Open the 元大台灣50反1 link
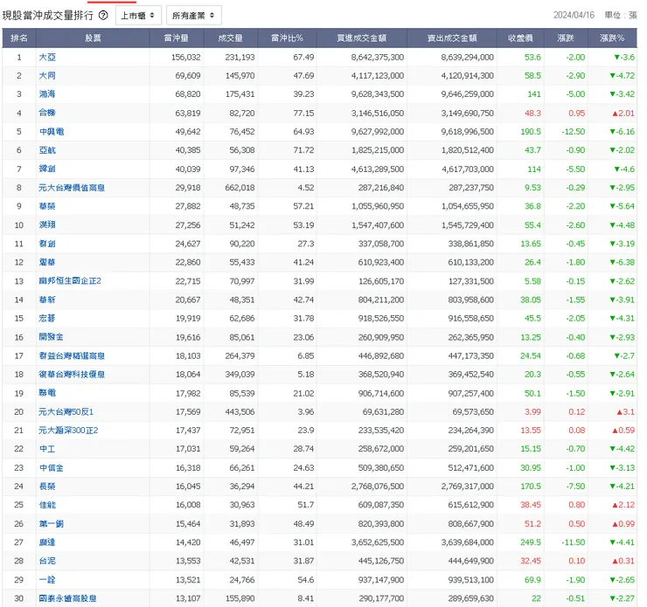Image resolution: width=647 pixels, height=607 pixels. pos(66,411)
